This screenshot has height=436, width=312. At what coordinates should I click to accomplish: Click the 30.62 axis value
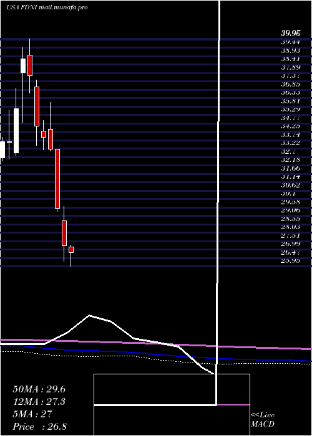tap(290, 185)
